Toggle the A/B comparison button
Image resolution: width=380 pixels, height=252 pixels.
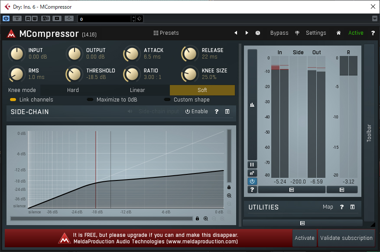tap(45, 18)
